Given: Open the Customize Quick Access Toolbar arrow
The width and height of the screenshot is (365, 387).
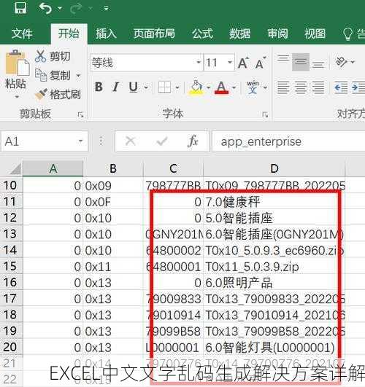Looking at the screenshot, I should [106, 9].
